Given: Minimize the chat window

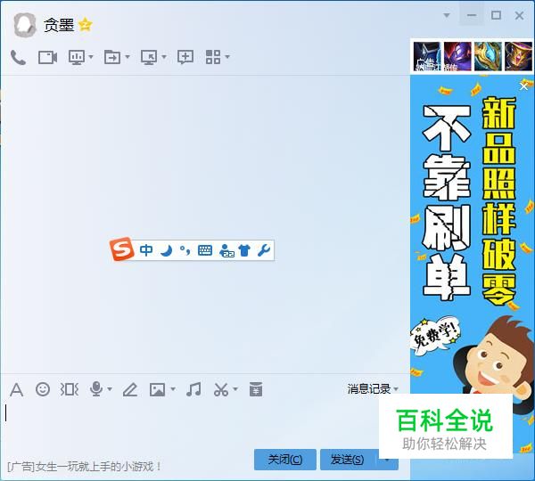Looking at the screenshot, I should coord(472,15).
